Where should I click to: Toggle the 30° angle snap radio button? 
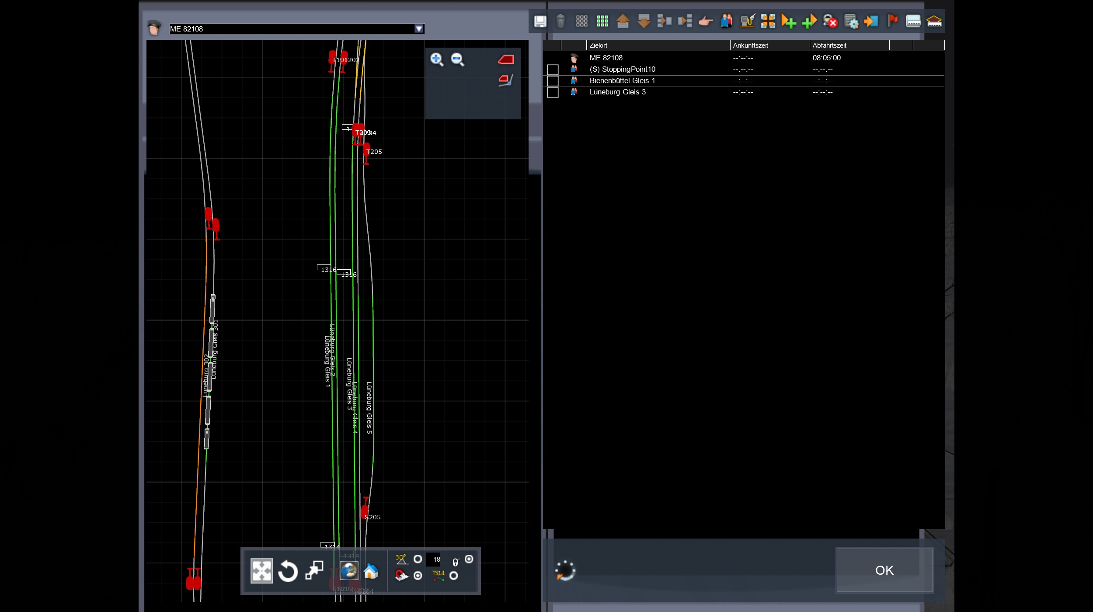pyautogui.click(x=418, y=559)
